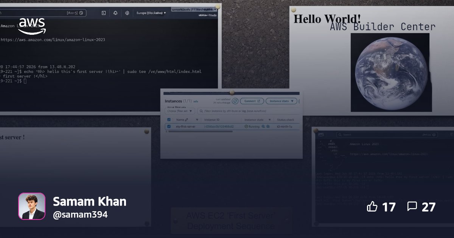Click the filter instances search field

[x=249, y=111]
